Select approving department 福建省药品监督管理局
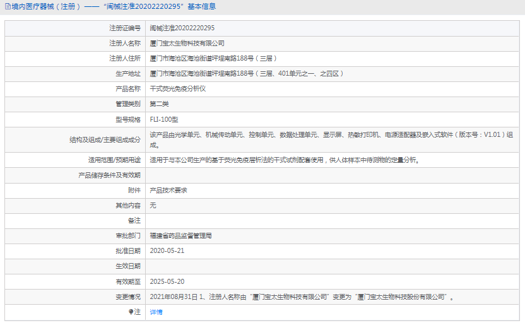This screenshot has width=525, height=323. (181, 236)
